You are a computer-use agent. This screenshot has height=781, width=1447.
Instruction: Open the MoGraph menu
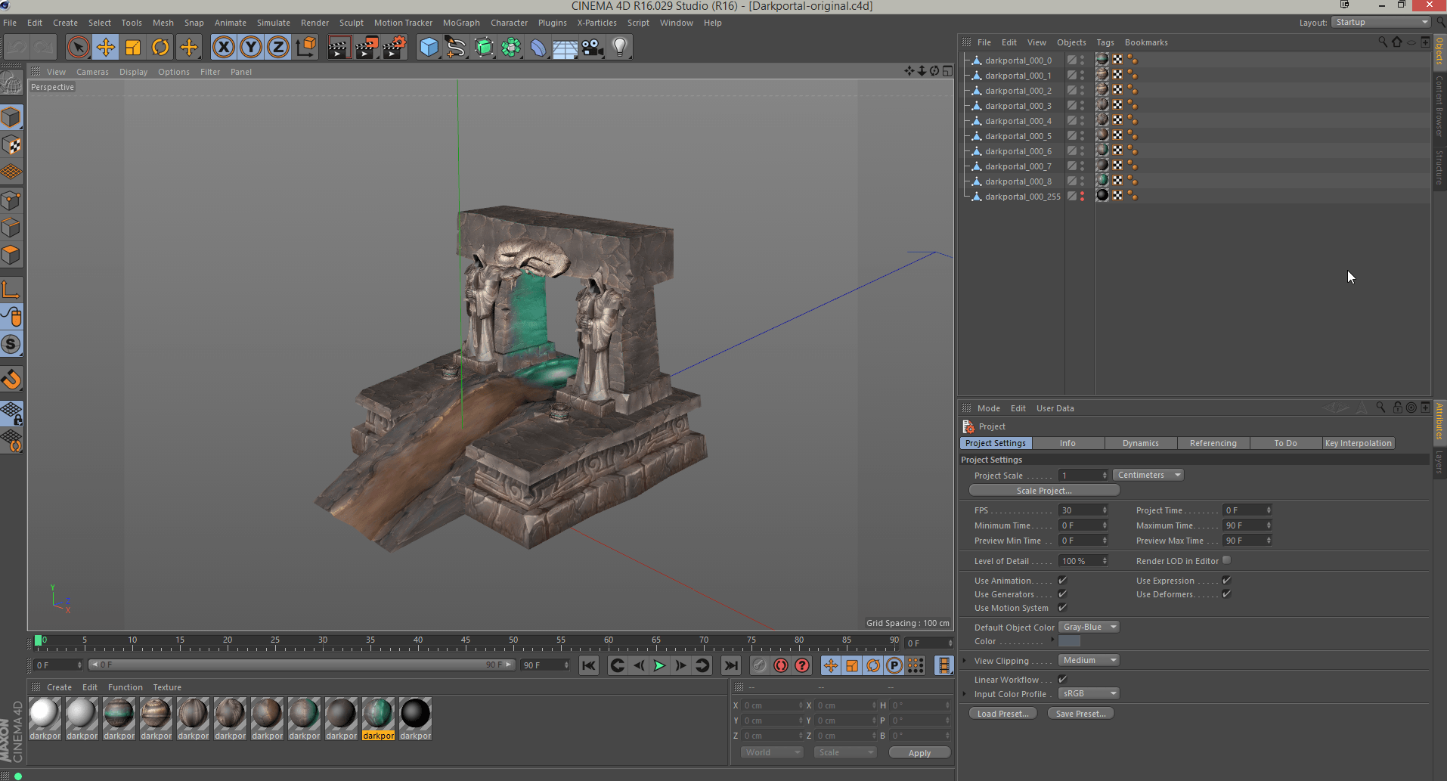click(461, 23)
